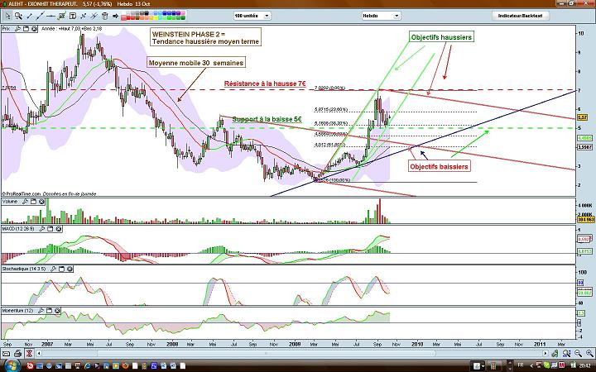This screenshot has height=372, width=596.
Task: Pick the yellow color swatch
Action: tap(156, 18)
